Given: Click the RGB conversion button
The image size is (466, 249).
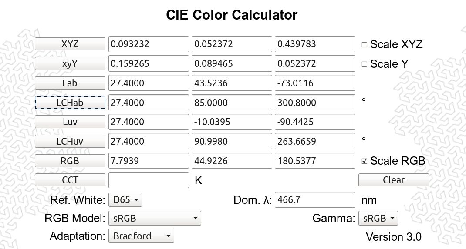Looking at the screenshot, I should pos(70,161).
